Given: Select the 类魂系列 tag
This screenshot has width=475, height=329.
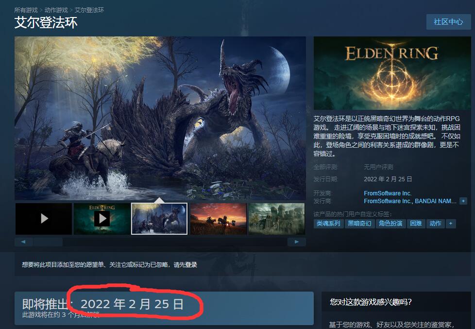Looking at the screenshot, I should [x=328, y=224].
